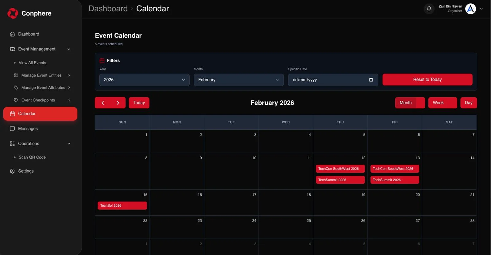The image size is (491, 255).
Task: Open View All Events item
Action: pyautogui.click(x=32, y=63)
